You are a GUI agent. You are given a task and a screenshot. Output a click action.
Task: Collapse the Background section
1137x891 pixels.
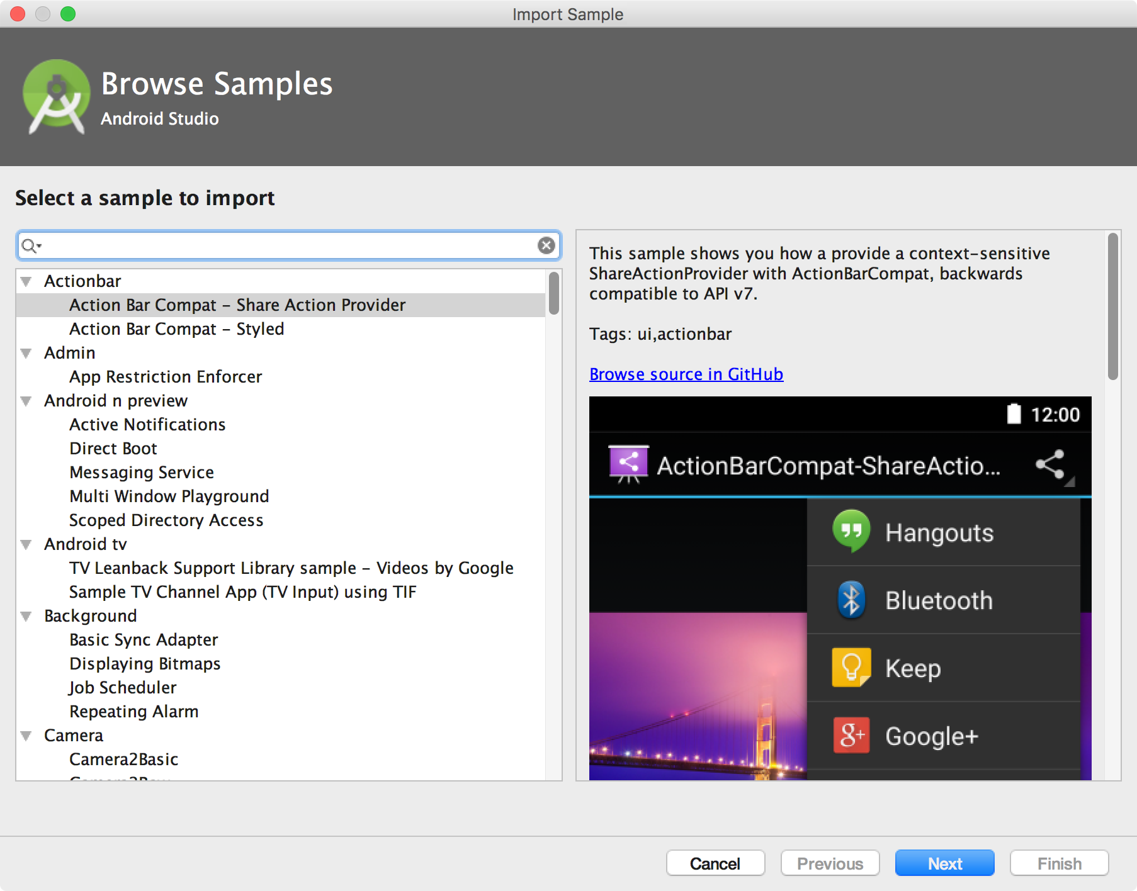26,616
